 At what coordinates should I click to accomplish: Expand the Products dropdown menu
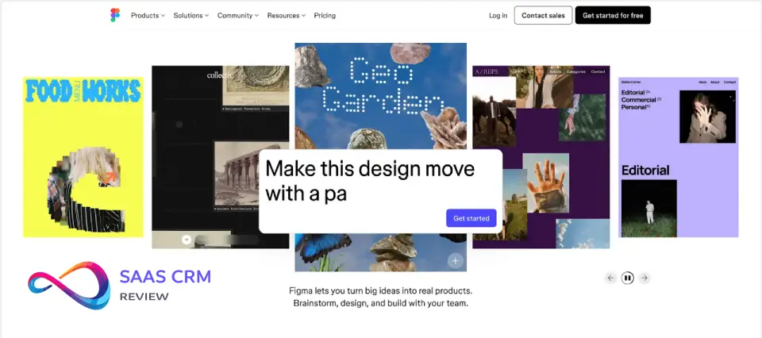(148, 16)
